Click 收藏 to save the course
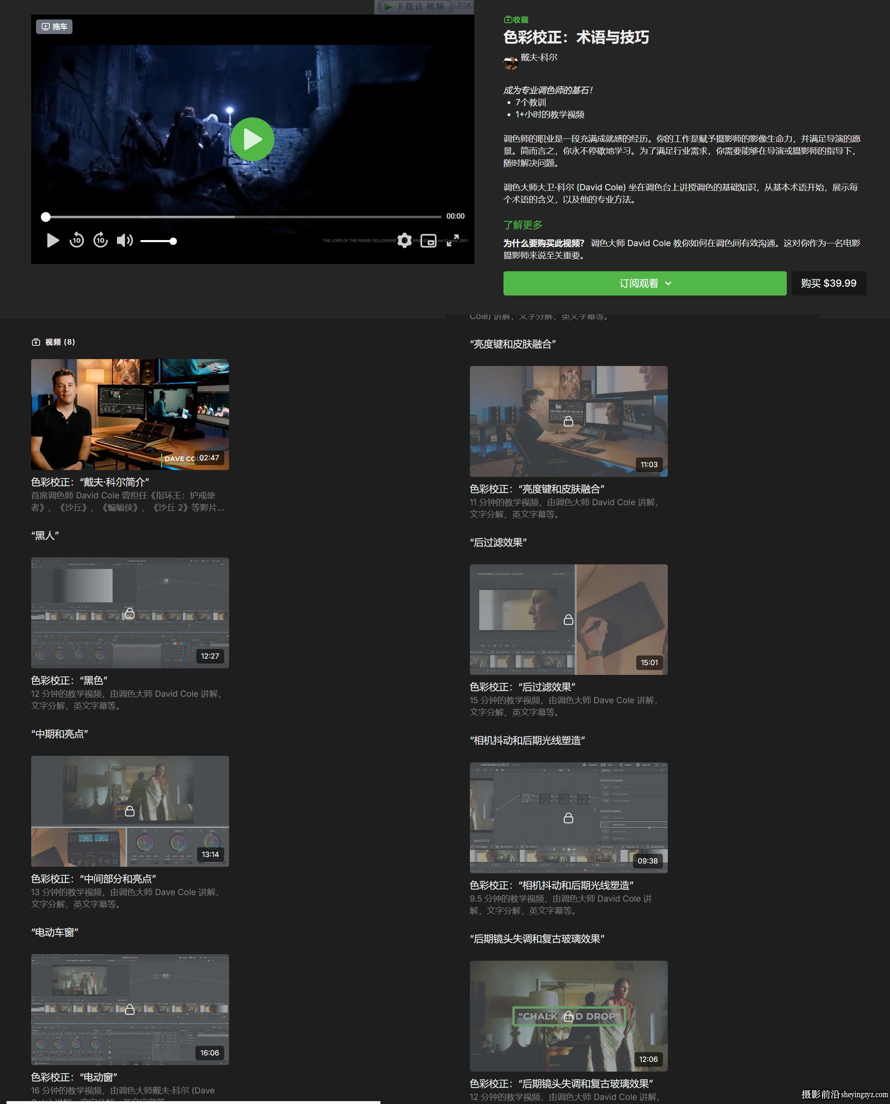The width and height of the screenshot is (890, 1104). click(x=516, y=19)
